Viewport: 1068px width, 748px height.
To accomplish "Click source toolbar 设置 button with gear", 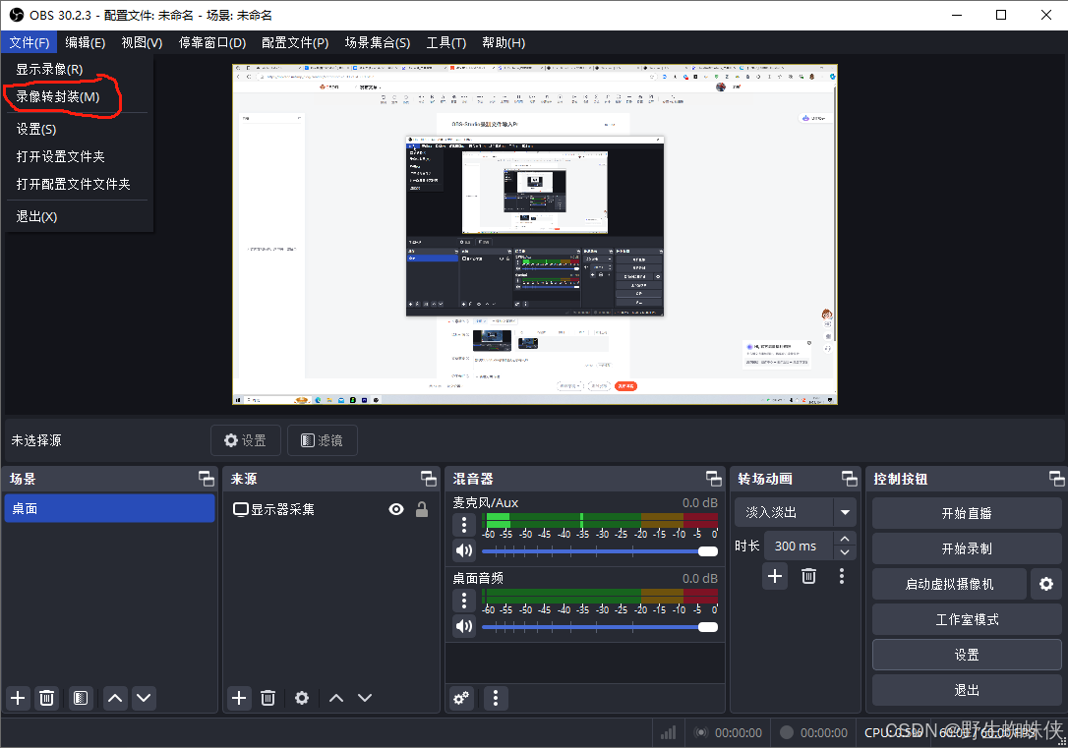I will [245, 440].
